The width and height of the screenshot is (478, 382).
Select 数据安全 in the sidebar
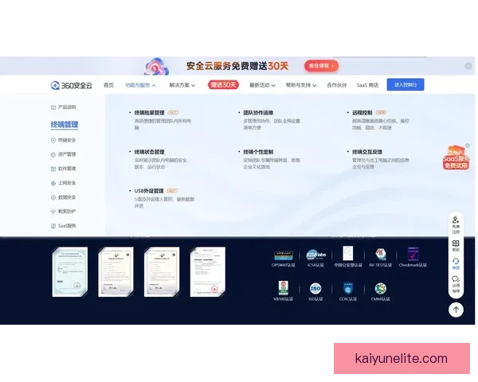pyautogui.click(x=64, y=197)
